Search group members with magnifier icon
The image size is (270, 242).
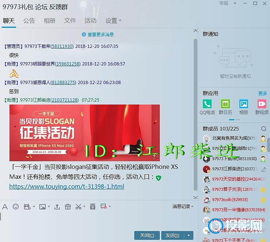(x=263, y=129)
